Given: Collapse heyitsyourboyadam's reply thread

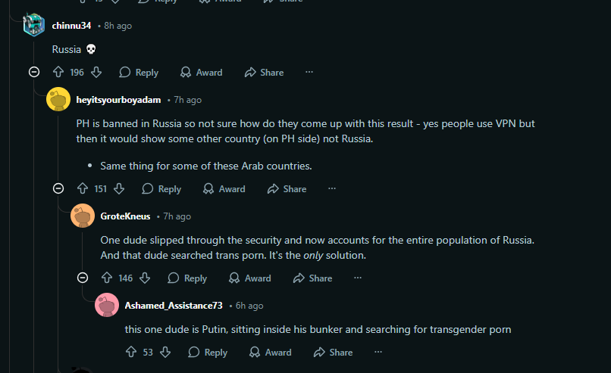Looking at the screenshot, I should (58, 189).
